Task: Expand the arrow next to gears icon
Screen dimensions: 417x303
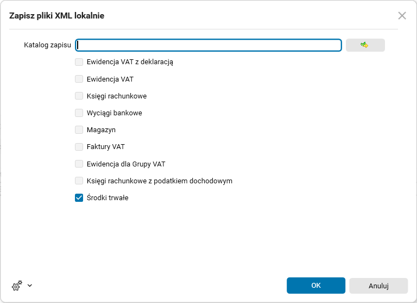Action: (29, 285)
